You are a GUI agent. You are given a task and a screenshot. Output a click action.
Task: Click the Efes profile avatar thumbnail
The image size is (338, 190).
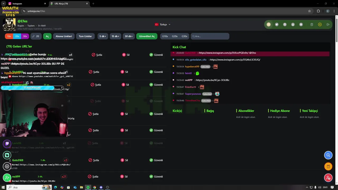point(9,25)
